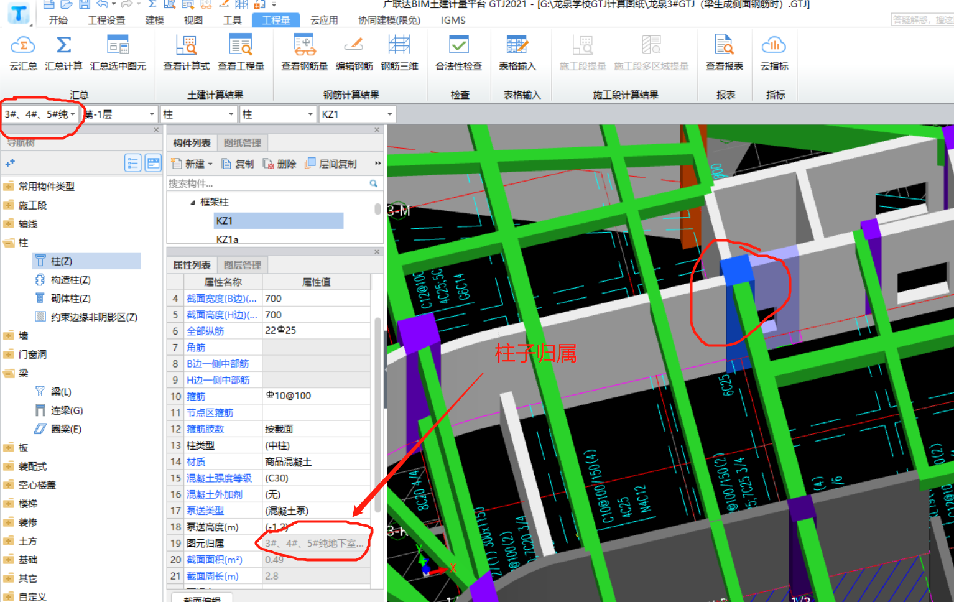Select 柱(Z) in navigation tree
This screenshot has width=954, height=602.
86,261
